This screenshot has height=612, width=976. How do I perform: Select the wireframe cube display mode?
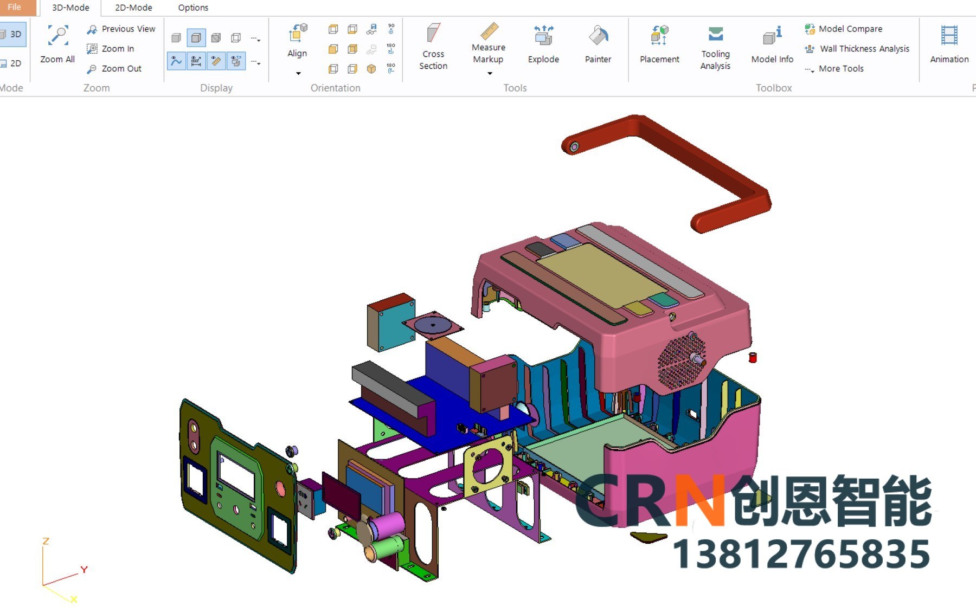tap(236, 38)
